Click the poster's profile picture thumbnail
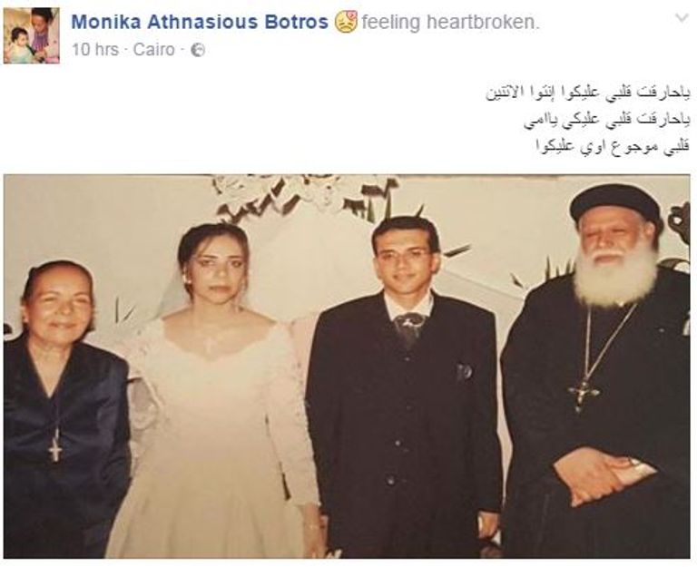This screenshot has width=697, height=567. pyautogui.click(x=32, y=35)
